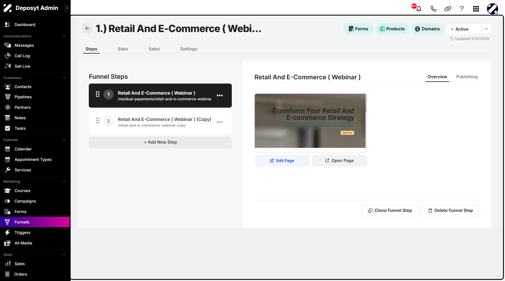Image resolution: width=505 pixels, height=281 pixels.
Task: Select the Webinar (Copy) funnel step
Action: 160,122
